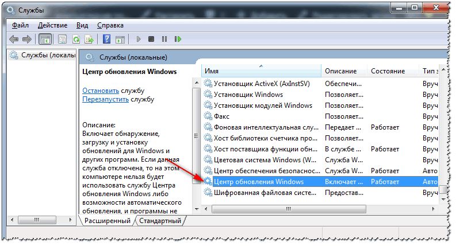The image size is (456, 246).
Task: Click the Start service play icon
Action: tap(139, 39)
